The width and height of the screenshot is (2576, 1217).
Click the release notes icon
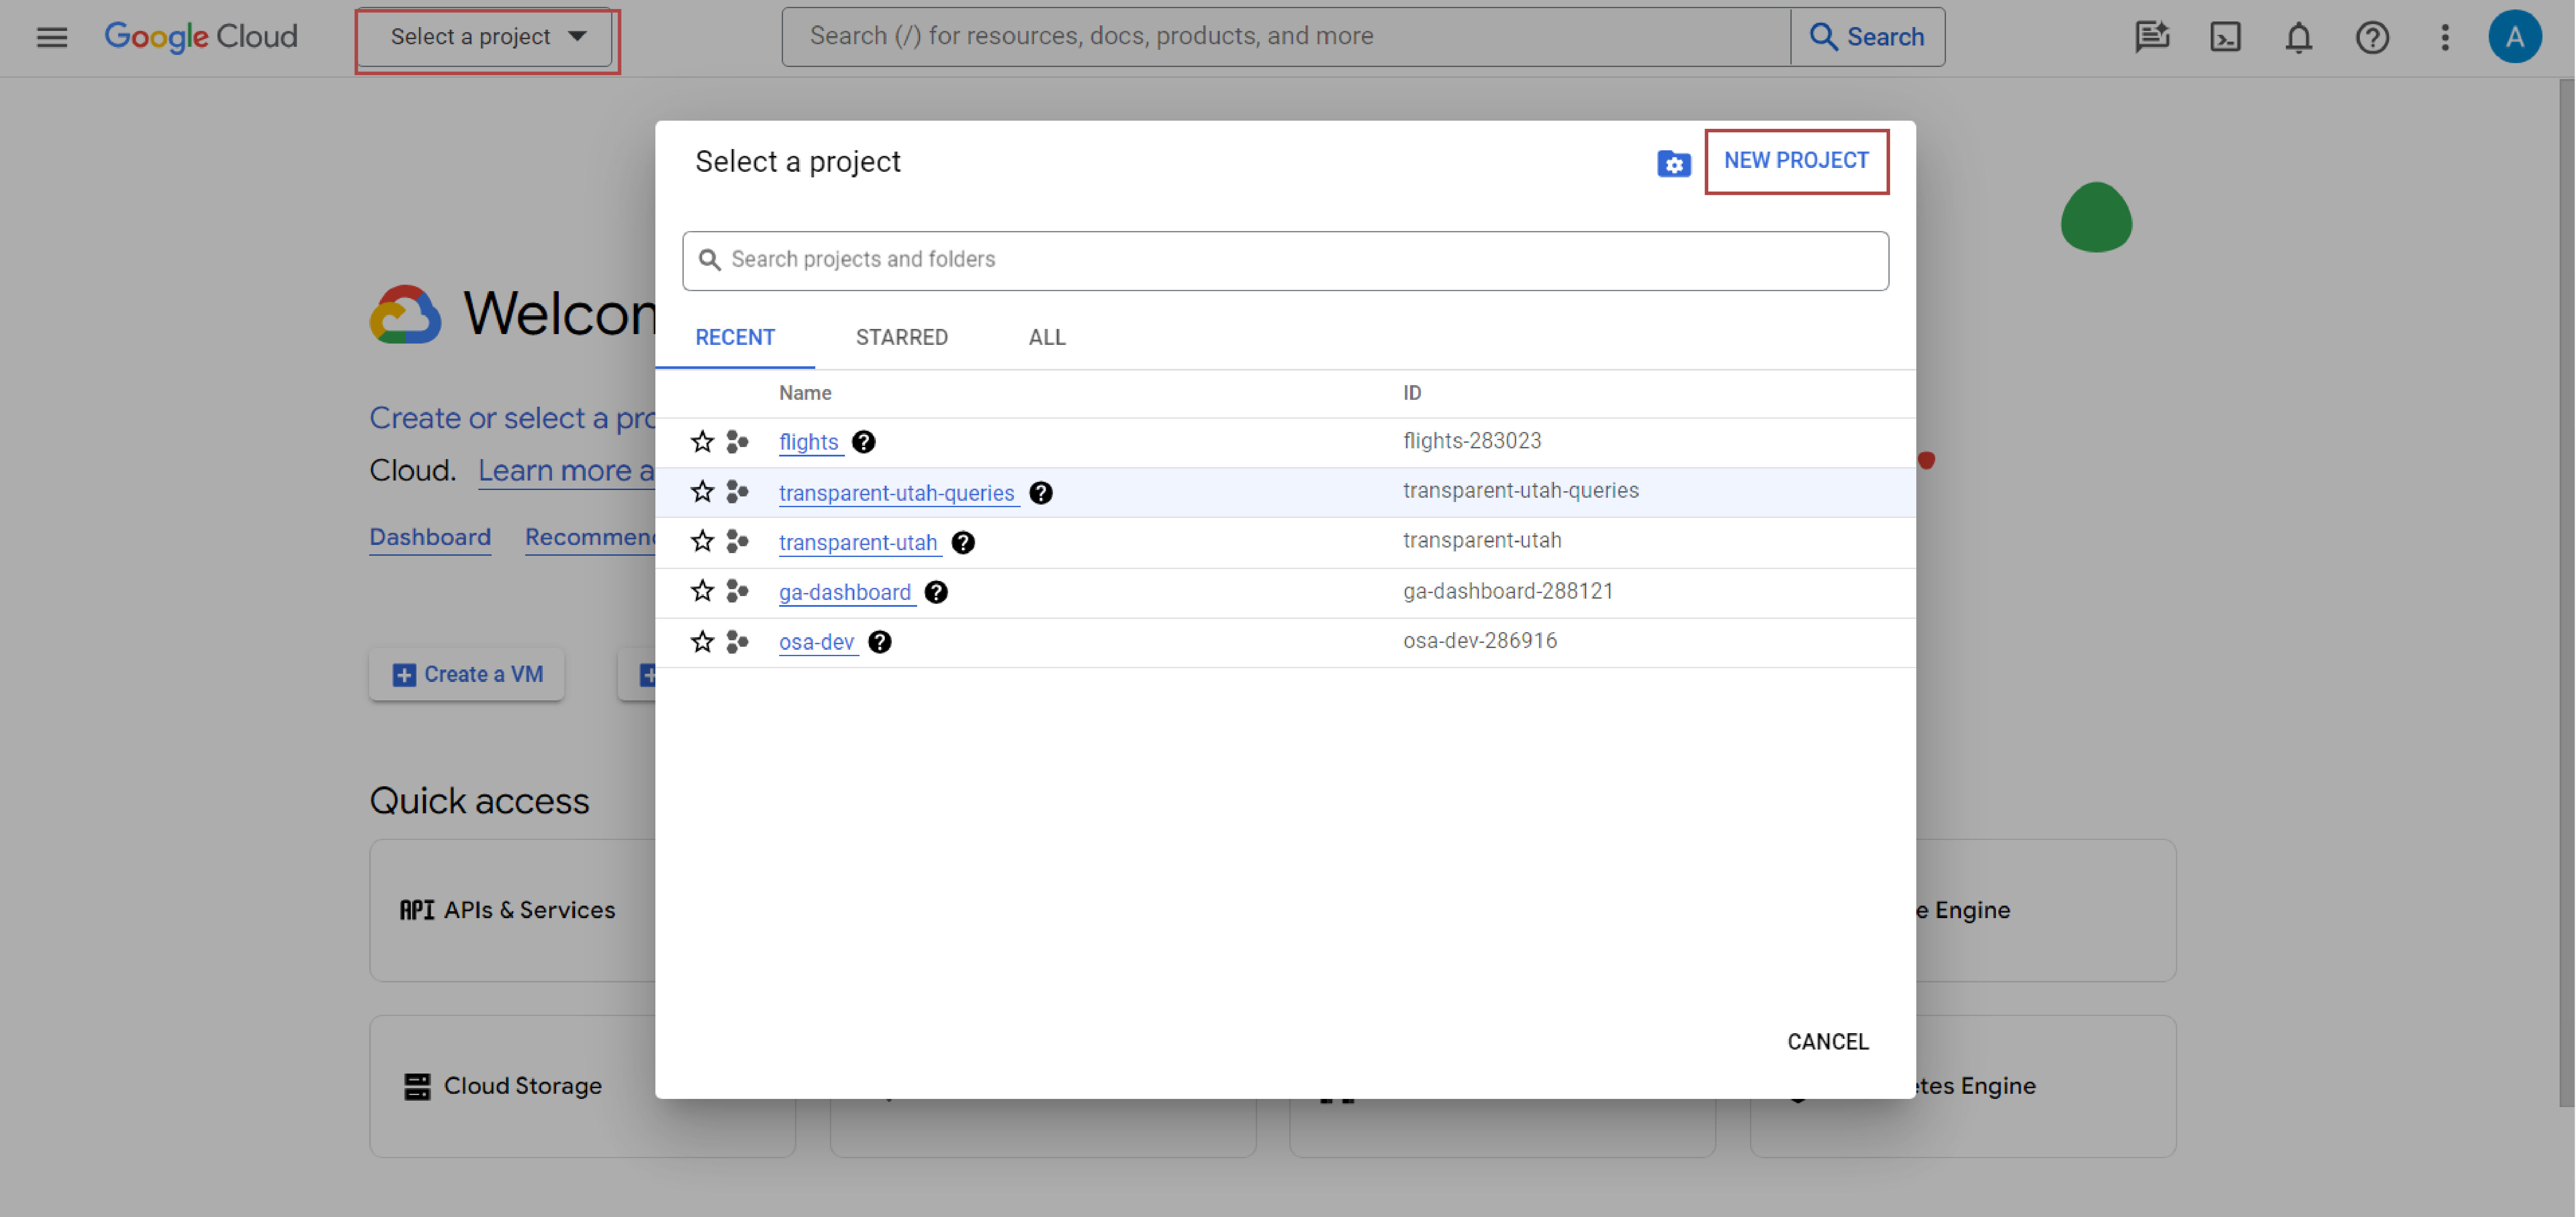2152,37
